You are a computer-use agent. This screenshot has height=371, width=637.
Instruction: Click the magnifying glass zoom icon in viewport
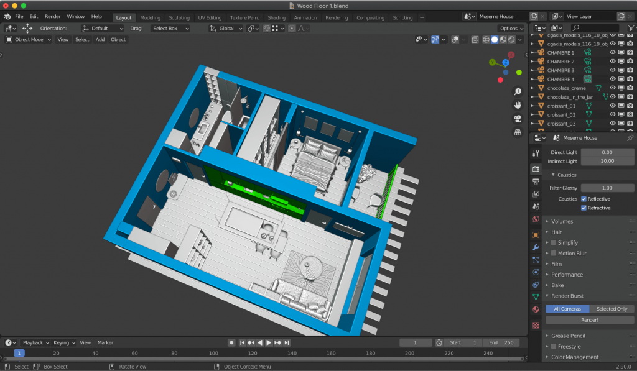517,91
